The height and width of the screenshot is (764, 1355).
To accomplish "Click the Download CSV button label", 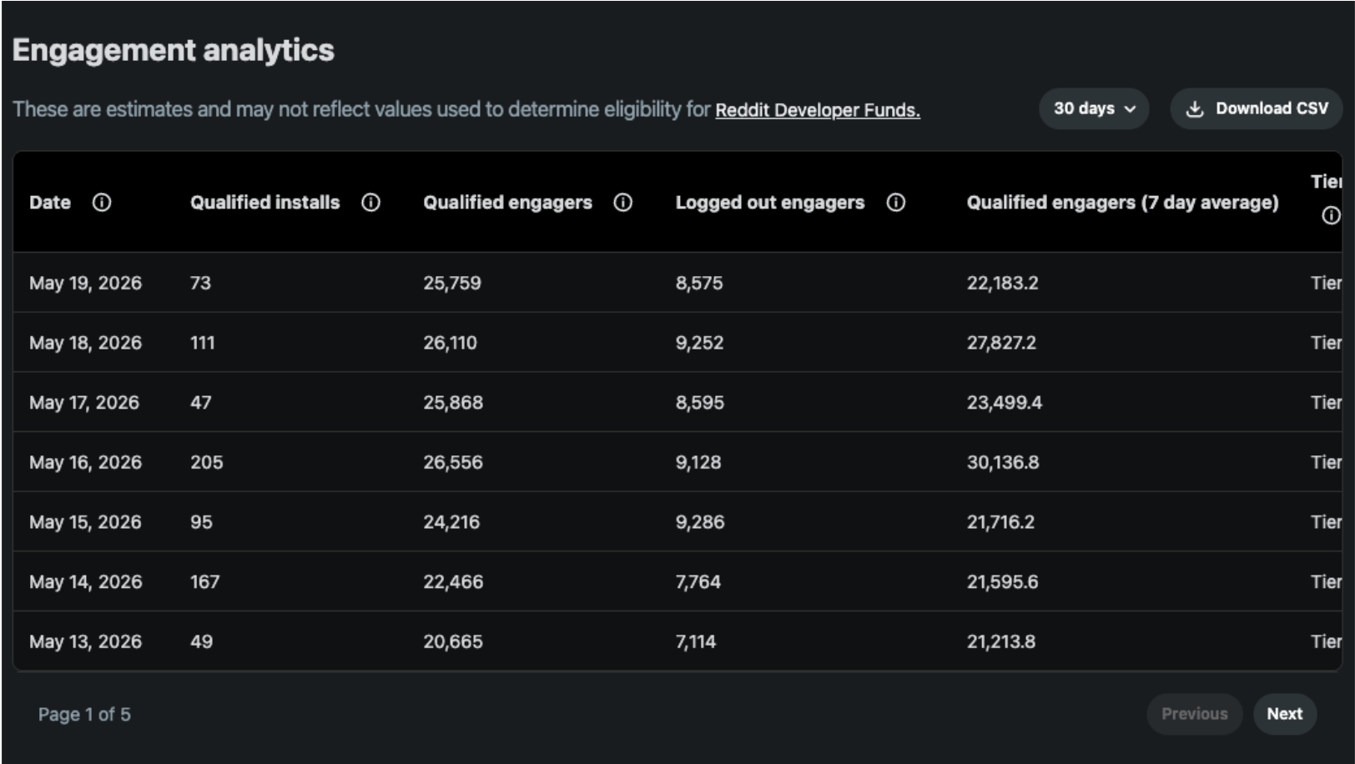I will point(1272,108).
